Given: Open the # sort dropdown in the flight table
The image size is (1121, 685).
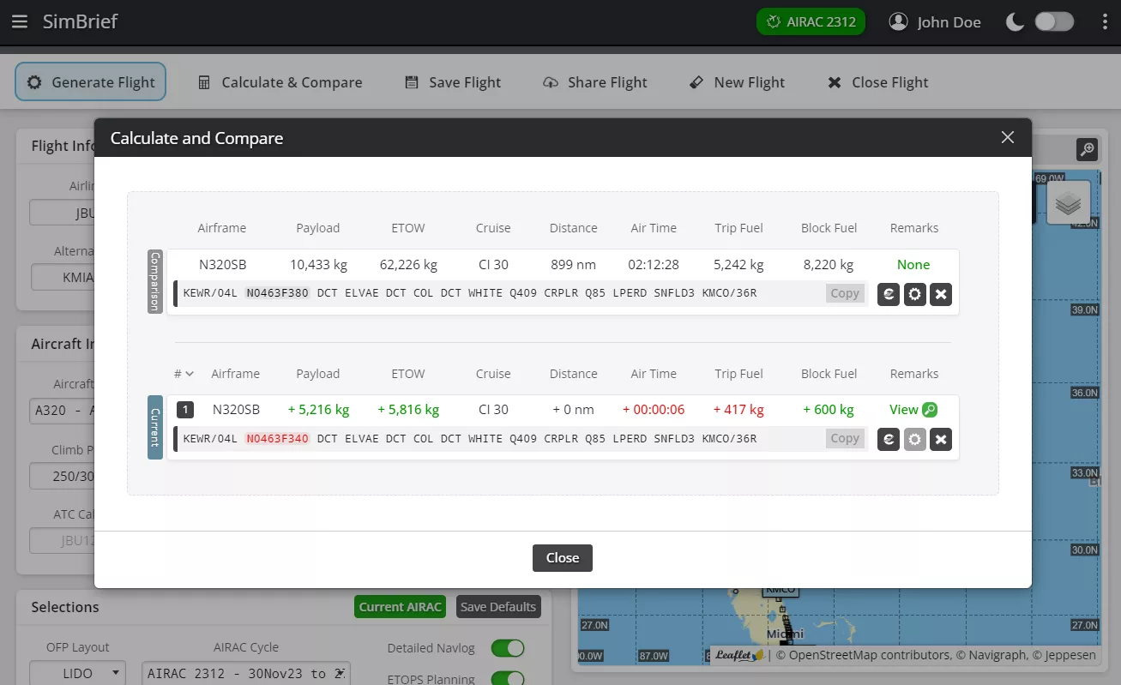Looking at the screenshot, I should pos(183,374).
